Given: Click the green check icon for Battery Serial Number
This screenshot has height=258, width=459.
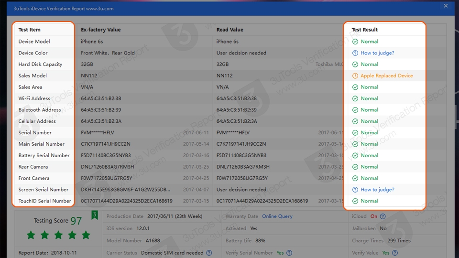Looking at the screenshot, I should (x=355, y=156).
